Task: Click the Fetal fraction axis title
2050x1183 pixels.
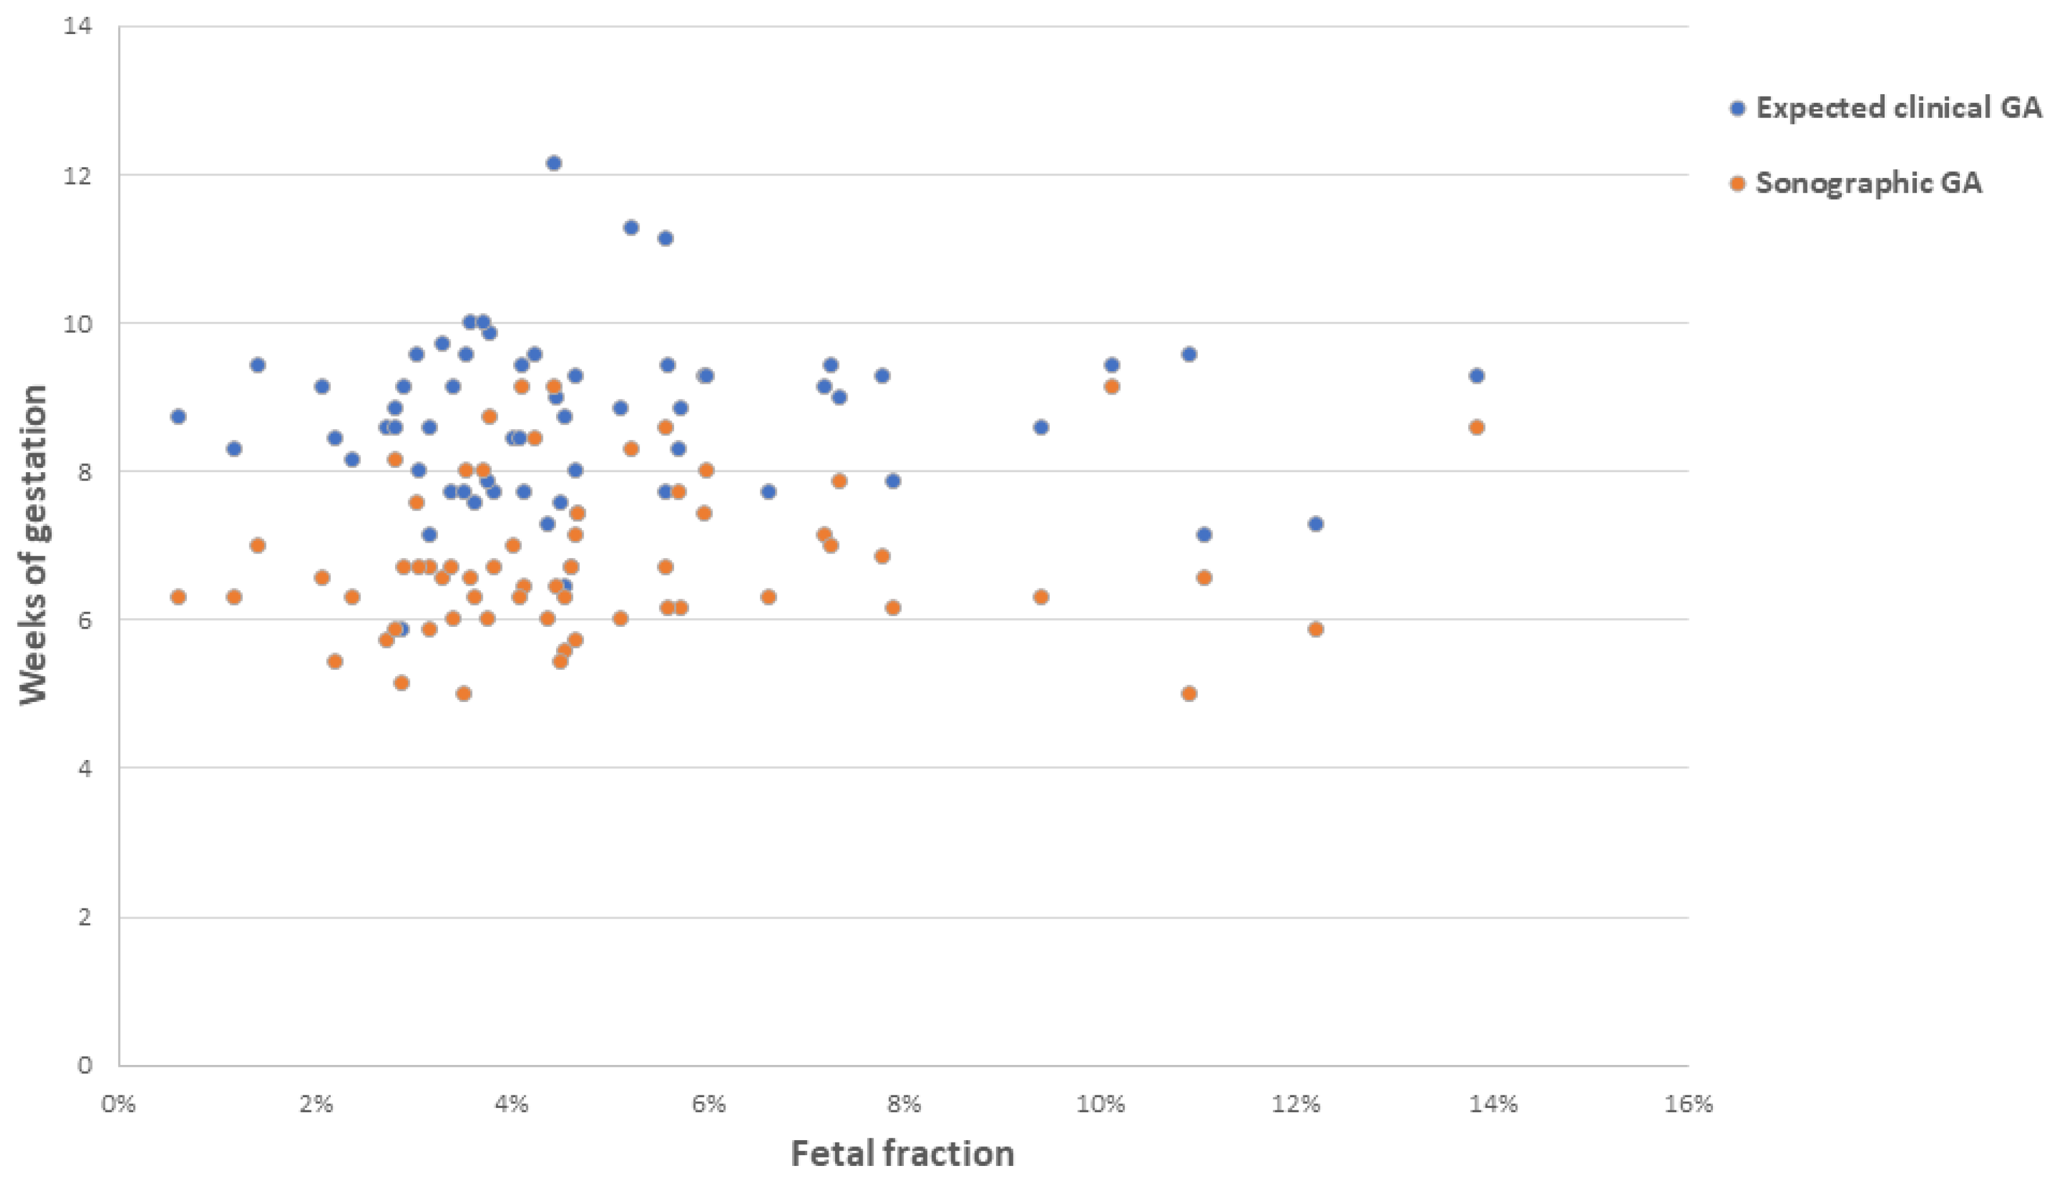Action: [x=903, y=1153]
